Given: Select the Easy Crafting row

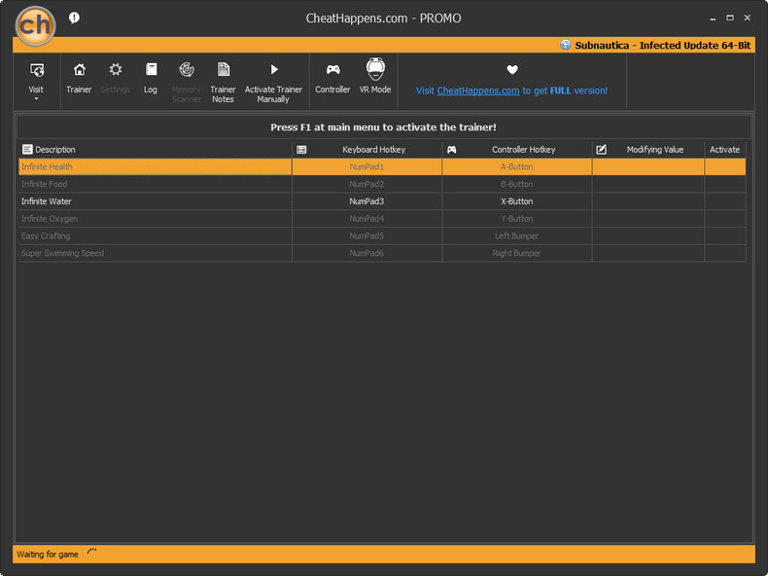Looking at the screenshot, I should [382, 235].
